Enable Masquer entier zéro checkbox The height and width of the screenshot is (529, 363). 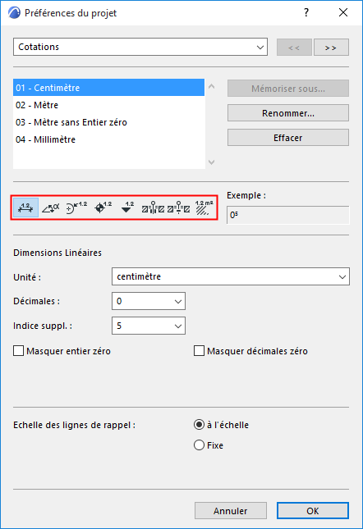point(19,350)
